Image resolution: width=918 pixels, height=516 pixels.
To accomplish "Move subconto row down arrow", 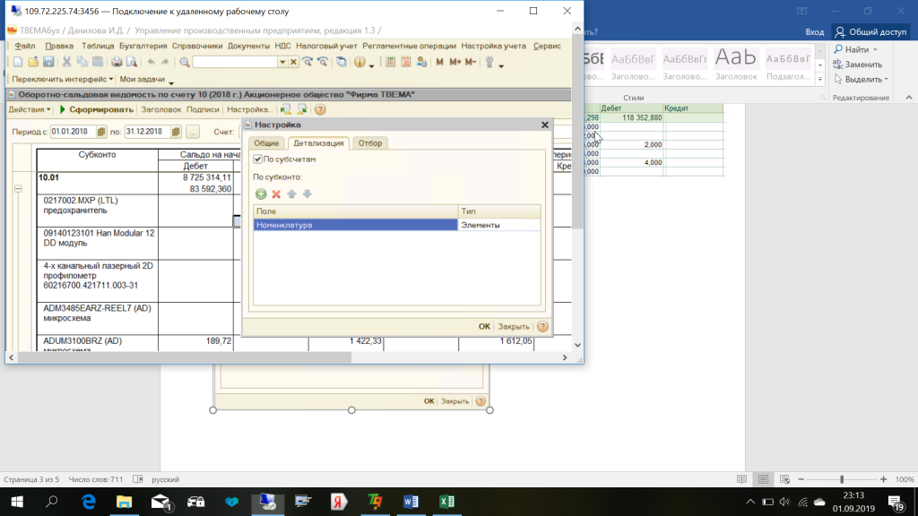I will [x=307, y=194].
